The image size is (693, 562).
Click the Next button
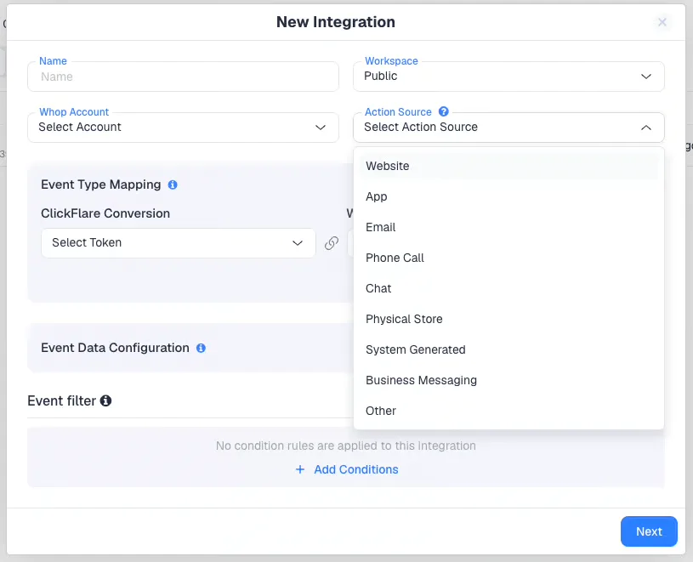point(649,531)
